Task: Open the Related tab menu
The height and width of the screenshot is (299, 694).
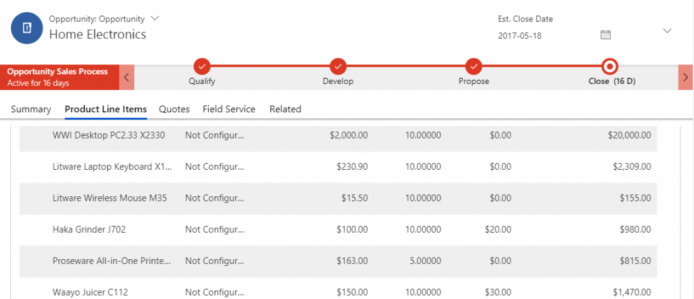Action: [x=285, y=109]
